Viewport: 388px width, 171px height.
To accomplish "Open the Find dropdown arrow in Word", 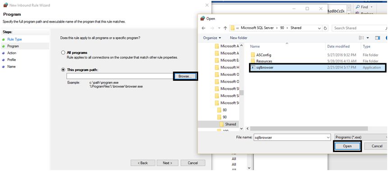I will tap(372, 7).
